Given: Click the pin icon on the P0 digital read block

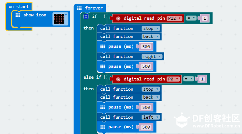Looking at the screenshot, I should (118, 79).
